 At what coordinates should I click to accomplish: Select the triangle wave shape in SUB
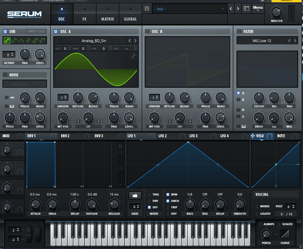click(x=21, y=40)
